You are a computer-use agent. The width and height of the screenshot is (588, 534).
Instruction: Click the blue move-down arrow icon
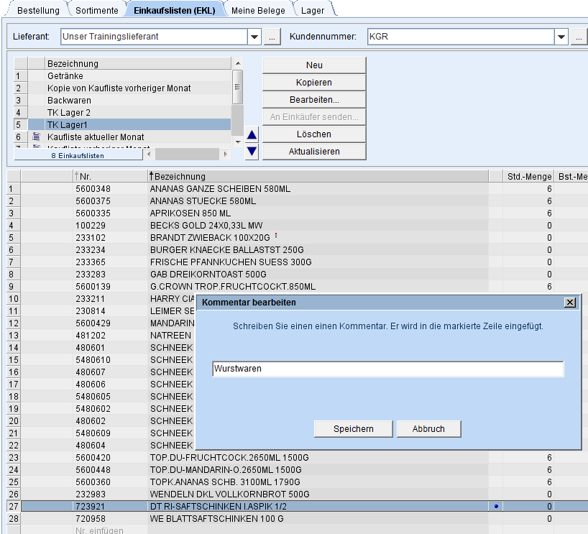tap(252, 151)
